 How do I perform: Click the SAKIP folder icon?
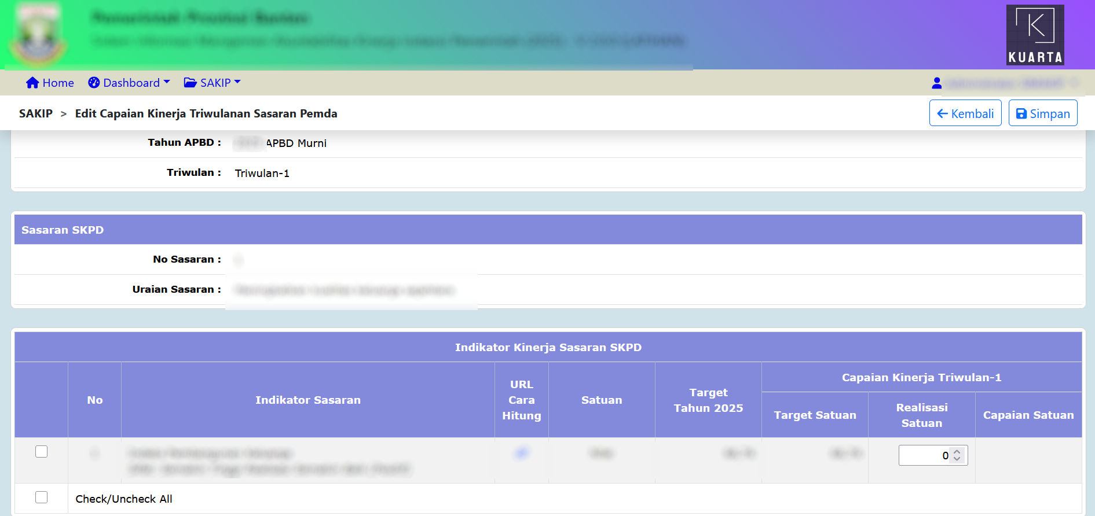point(190,83)
